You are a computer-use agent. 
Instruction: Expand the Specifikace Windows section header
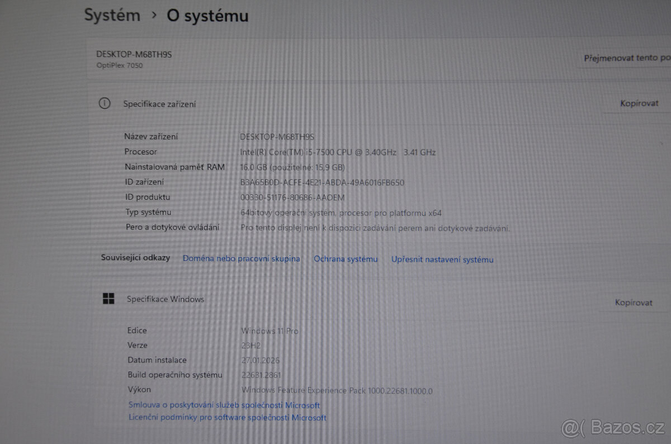tap(164, 299)
